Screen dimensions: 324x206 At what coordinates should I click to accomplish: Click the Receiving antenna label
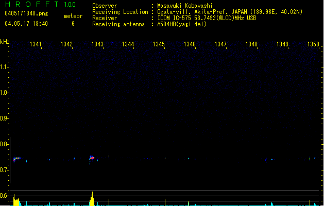tap(118, 24)
